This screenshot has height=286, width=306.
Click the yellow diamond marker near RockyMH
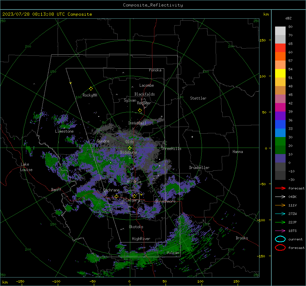(91, 89)
